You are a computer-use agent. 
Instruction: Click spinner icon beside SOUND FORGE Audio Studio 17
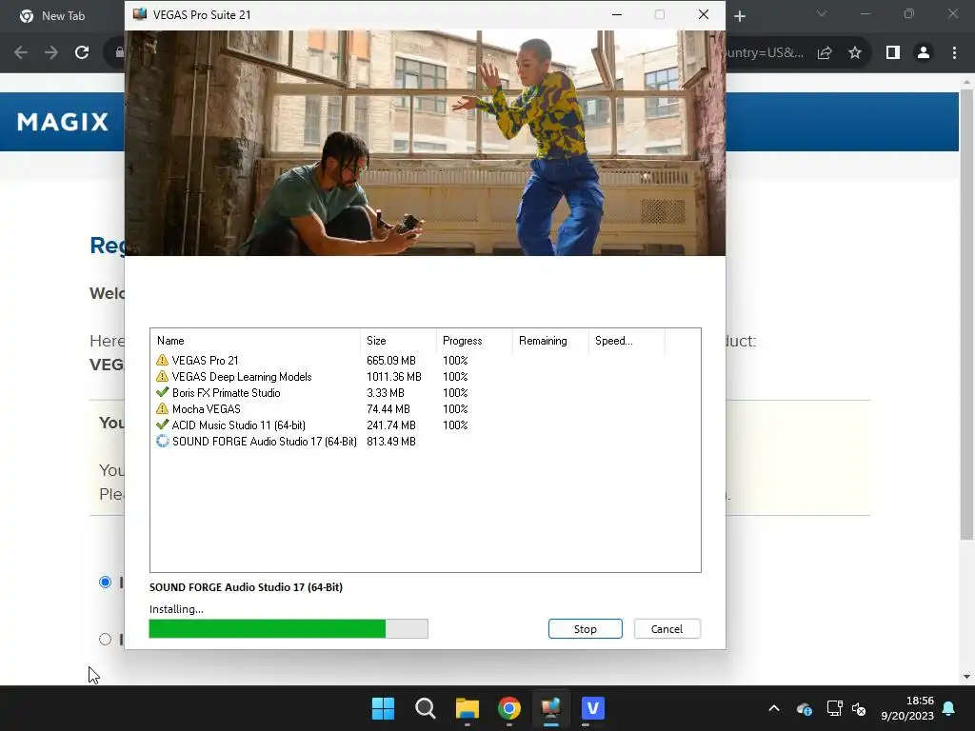click(x=162, y=442)
